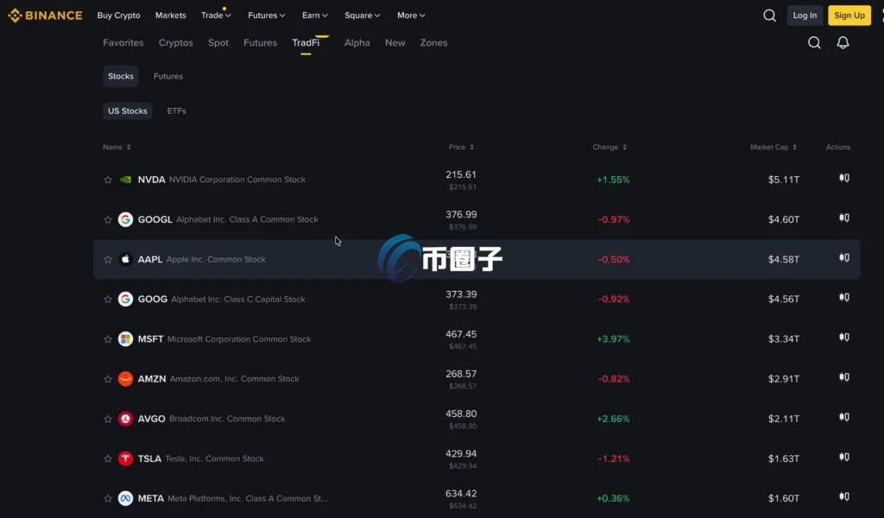
Task: Open the More dropdown menu
Action: pyautogui.click(x=411, y=16)
